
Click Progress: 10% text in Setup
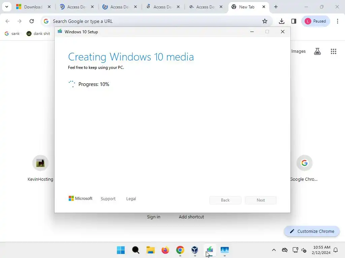coord(94,84)
